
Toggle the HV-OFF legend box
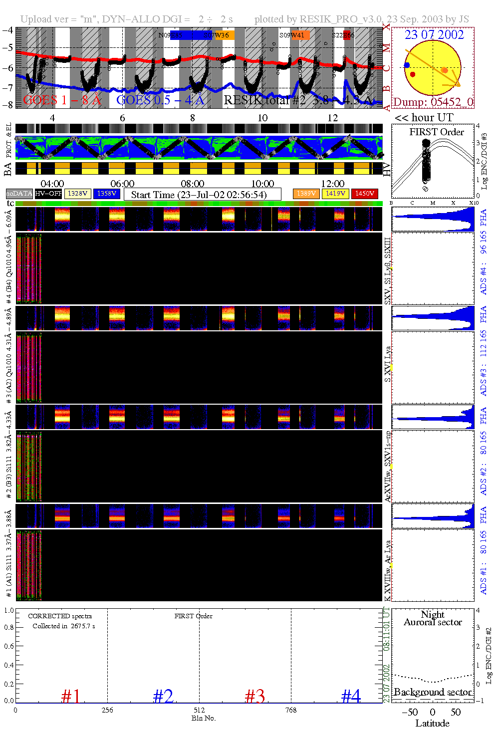[x=48, y=194]
